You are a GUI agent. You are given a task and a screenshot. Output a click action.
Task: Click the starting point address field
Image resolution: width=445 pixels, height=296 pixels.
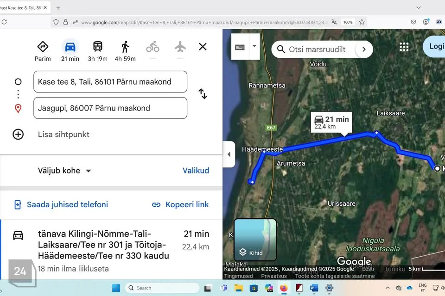(110, 82)
